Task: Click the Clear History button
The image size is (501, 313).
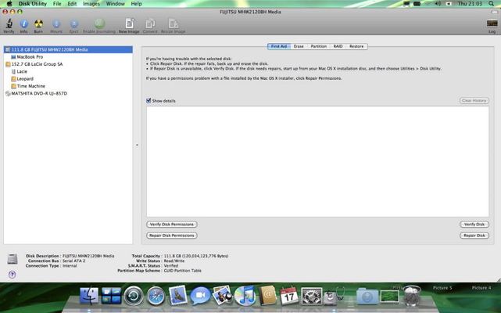Action: [x=474, y=100]
